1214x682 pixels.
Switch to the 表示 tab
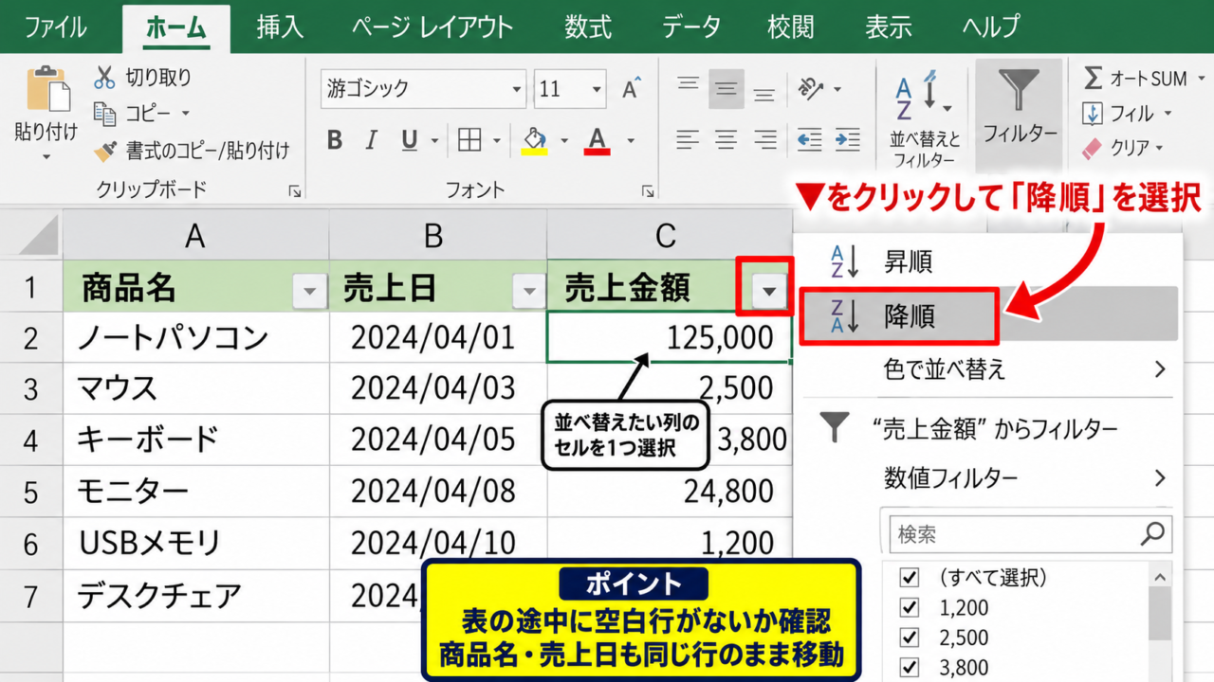(889, 27)
